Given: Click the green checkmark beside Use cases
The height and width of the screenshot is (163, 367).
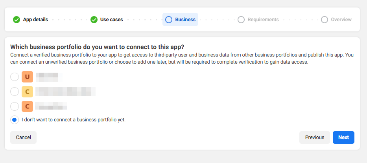Looking at the screenshot, I should click(x=94, y=20).
